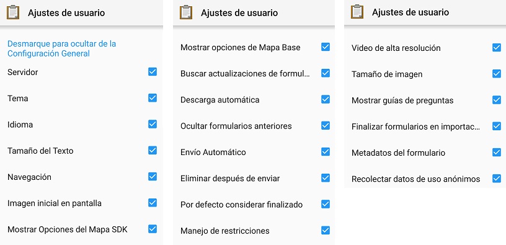Click Ajustes de usuario title above Mapa Base list
This screenshot has height=245, width=506.
click(x=239, y=13)
